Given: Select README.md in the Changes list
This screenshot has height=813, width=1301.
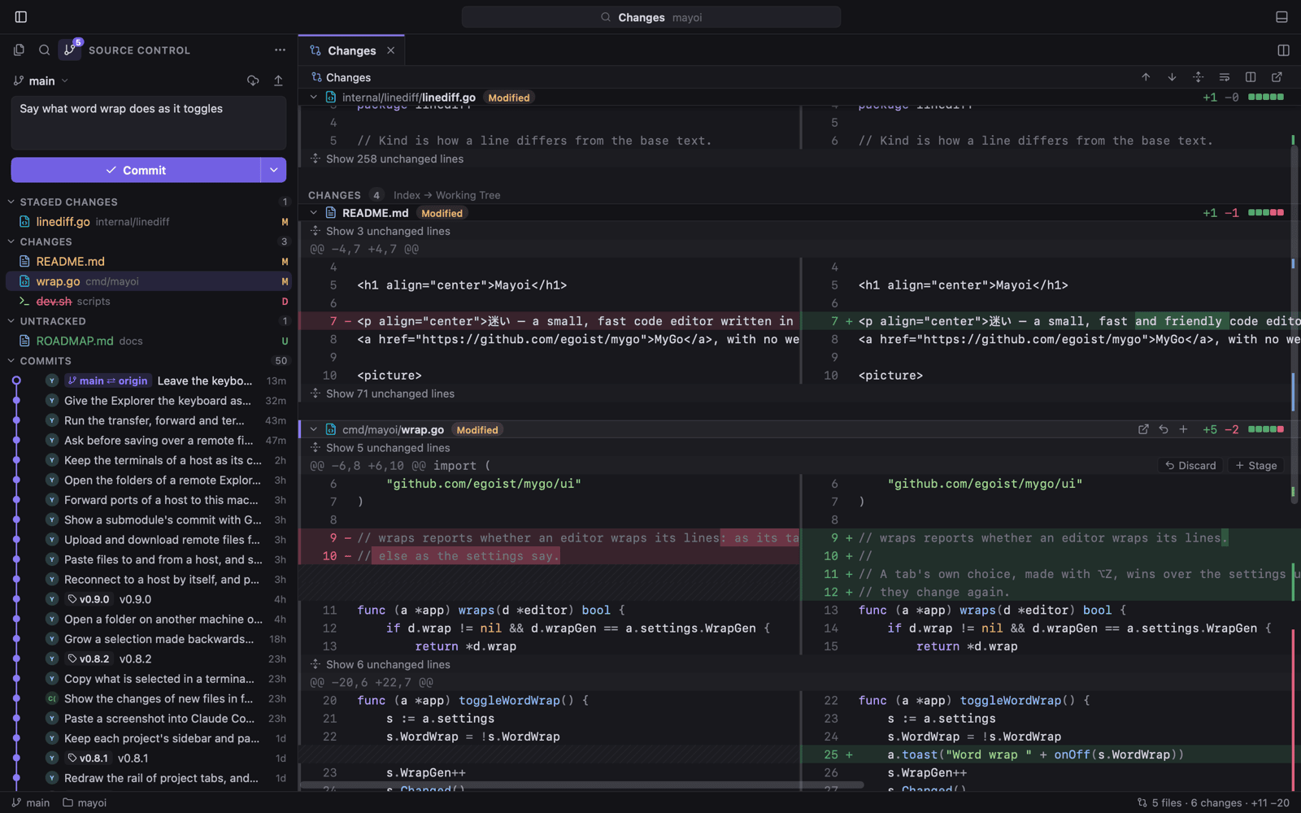Looking at the screenshot, I should [149, 261].
